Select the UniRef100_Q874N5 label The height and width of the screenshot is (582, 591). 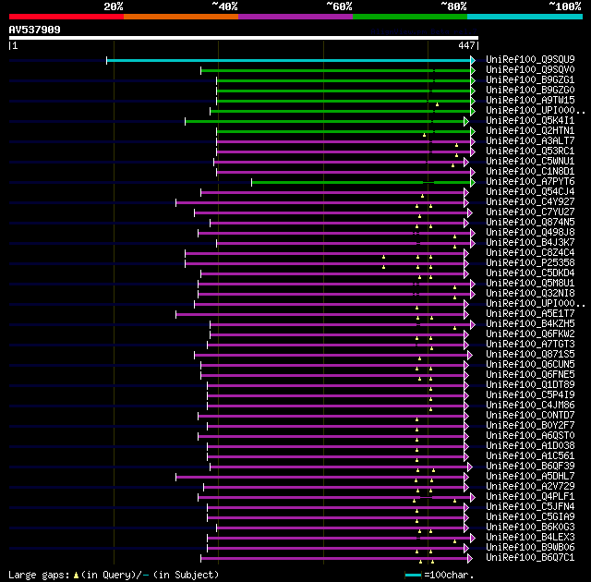tap(530, 222)
